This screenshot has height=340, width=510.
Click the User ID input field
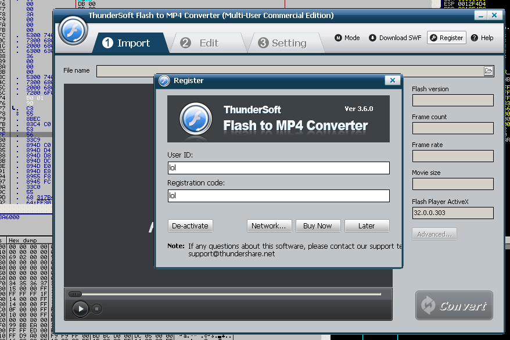click(278, 168)
